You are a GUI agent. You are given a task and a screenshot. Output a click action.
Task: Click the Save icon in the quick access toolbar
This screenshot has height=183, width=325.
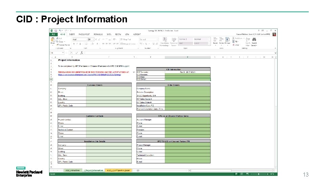56,31
